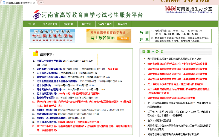The image size is (219, 137).
Task: Open 河南省高等教育自学考试2016年考试日程安排 link
Action: point(171,98)
